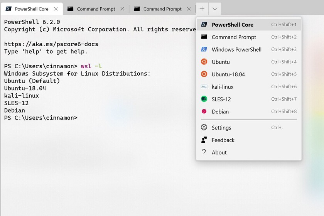The height and width of the screenshot is (216, 324).
Task: Click the Kali logo icon
Action: point(204,86)
